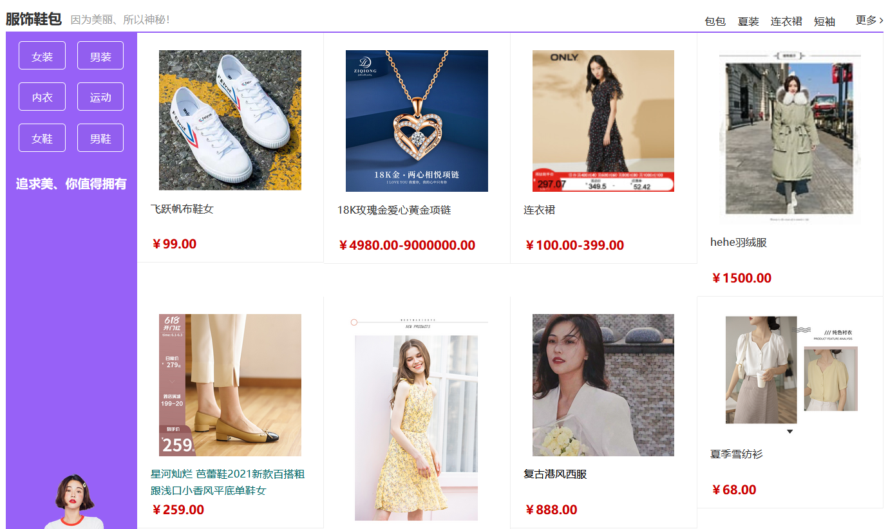Click the 连衣裙 link in header

click(786, 21)
